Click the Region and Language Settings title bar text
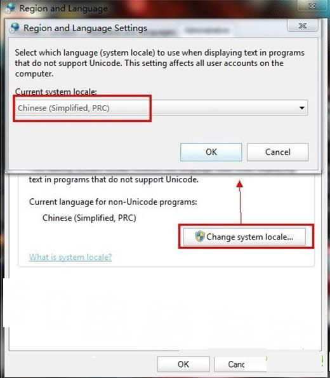Viewport: 330px width, 378px height. [85, 28]
